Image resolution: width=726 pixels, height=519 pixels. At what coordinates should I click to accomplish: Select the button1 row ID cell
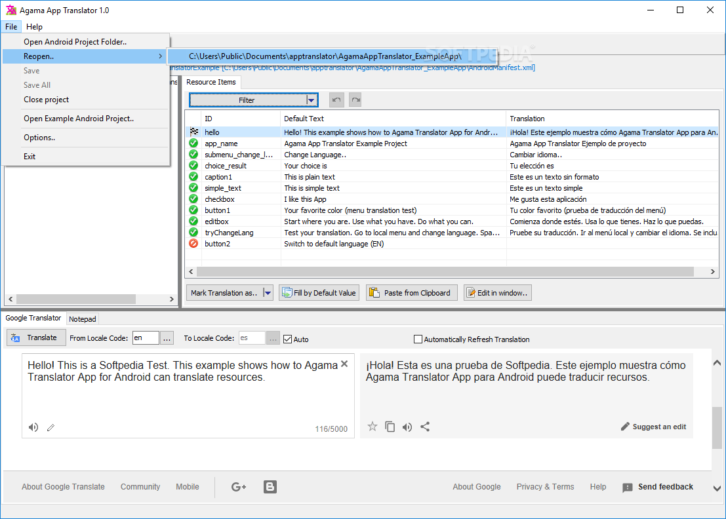pos(241,210)
